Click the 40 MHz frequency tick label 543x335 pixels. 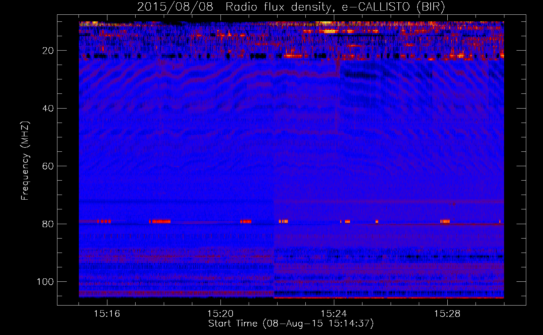tap(48, 108)
